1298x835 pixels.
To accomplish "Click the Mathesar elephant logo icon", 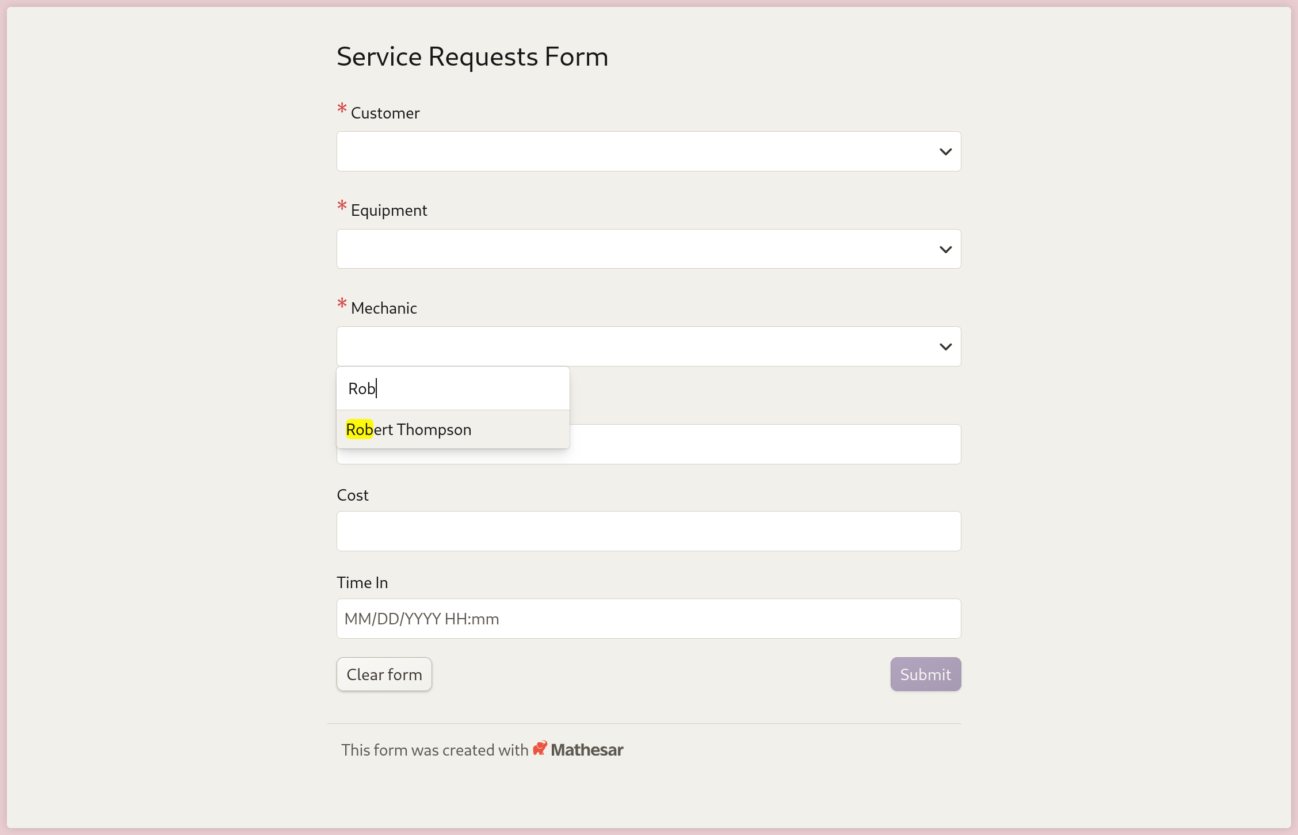I will (x=540, y=749).
